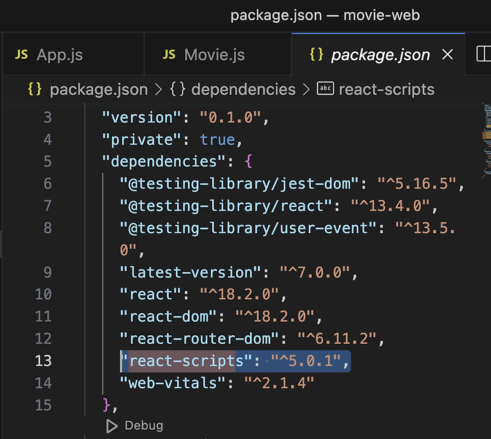The width and height of the screenshot is (491, 439).
Task: Open package.json breadcrumb segment
Action: [99, 90]
